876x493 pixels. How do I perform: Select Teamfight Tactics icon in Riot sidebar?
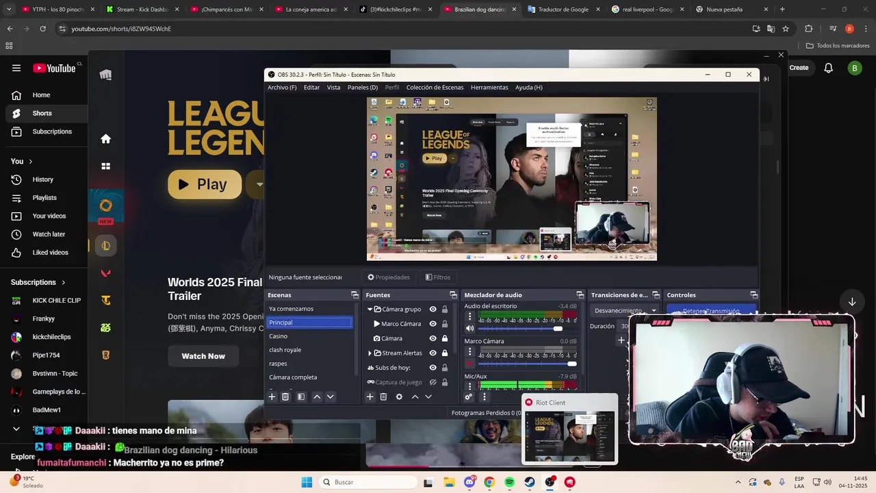point(105,300)
